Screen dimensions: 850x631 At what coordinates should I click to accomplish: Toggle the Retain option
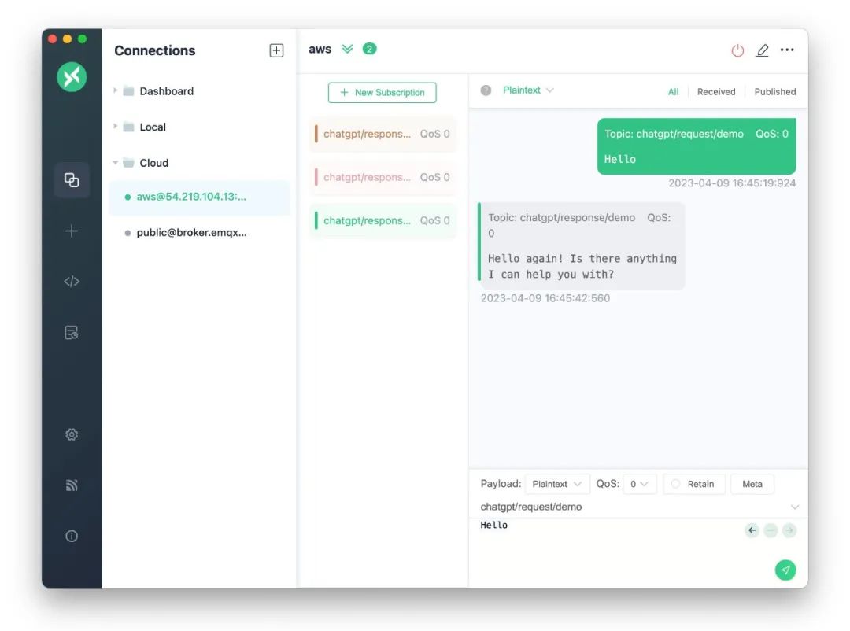click(x=693, y=484)
